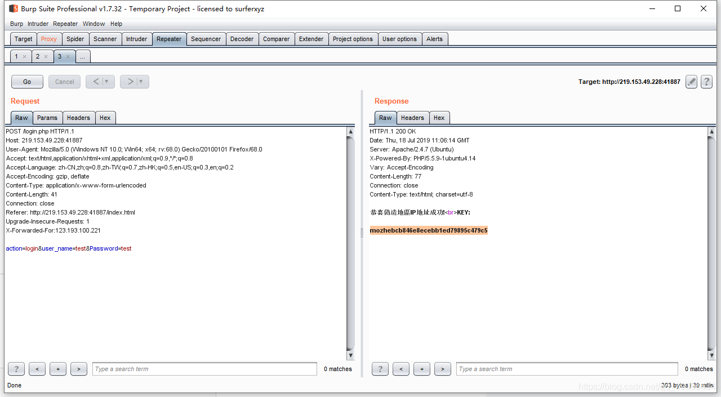Switch to the Spider tab
The height and width of the screenshot is (397, 721).
[75, 39]
